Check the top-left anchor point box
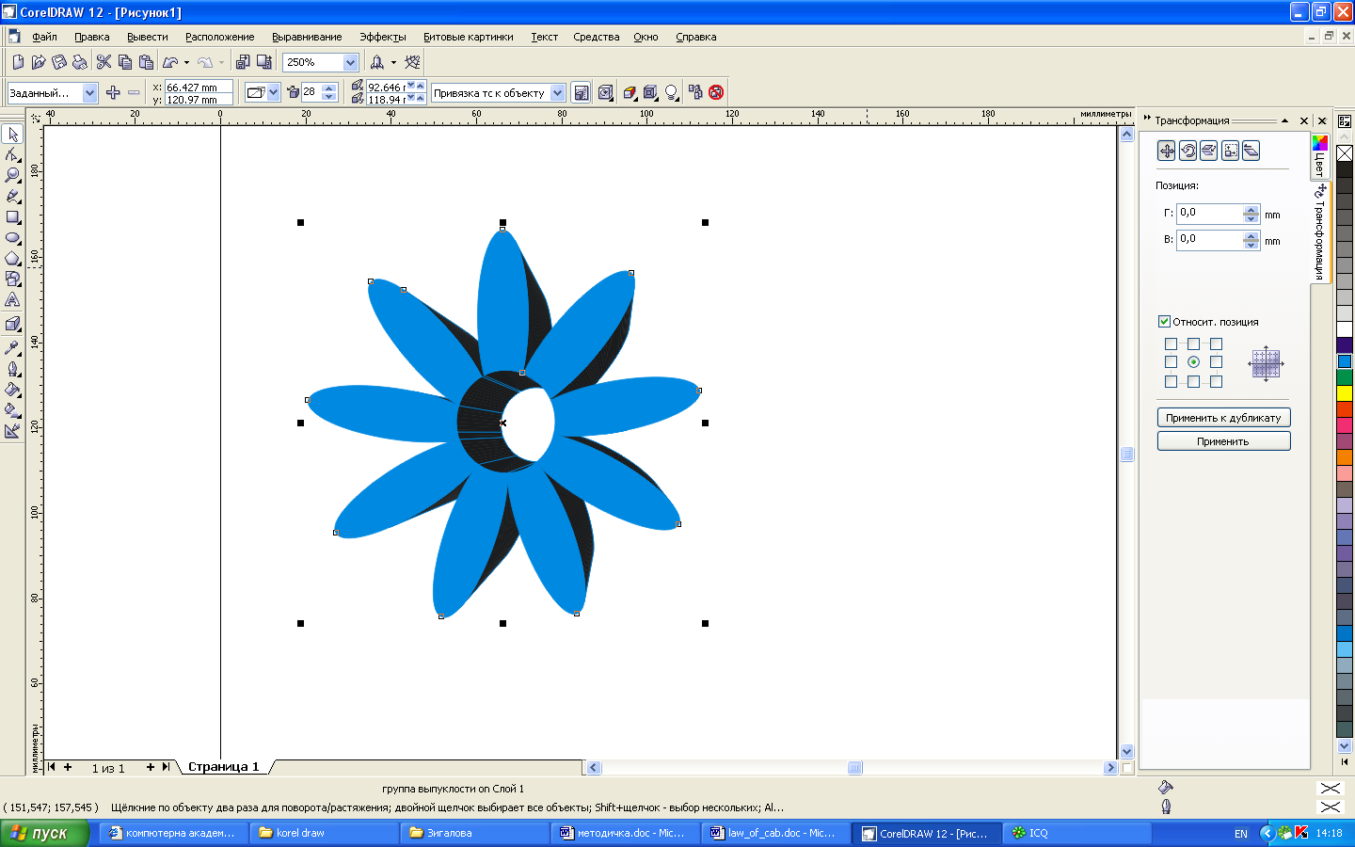 click(x=1171, y=344)
